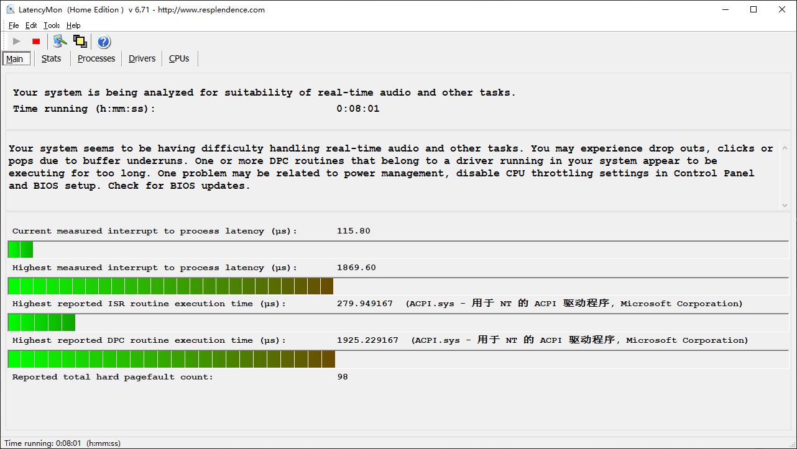Screen dimensions: 797x449
Task: Click the 'Highest reported DPC routine execution time' label
Action: [149, 340]
